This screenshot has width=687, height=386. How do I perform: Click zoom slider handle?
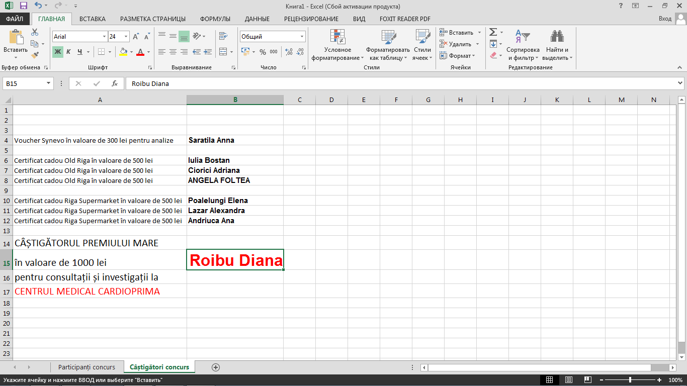pyautogui.click(x=630, y=380)
